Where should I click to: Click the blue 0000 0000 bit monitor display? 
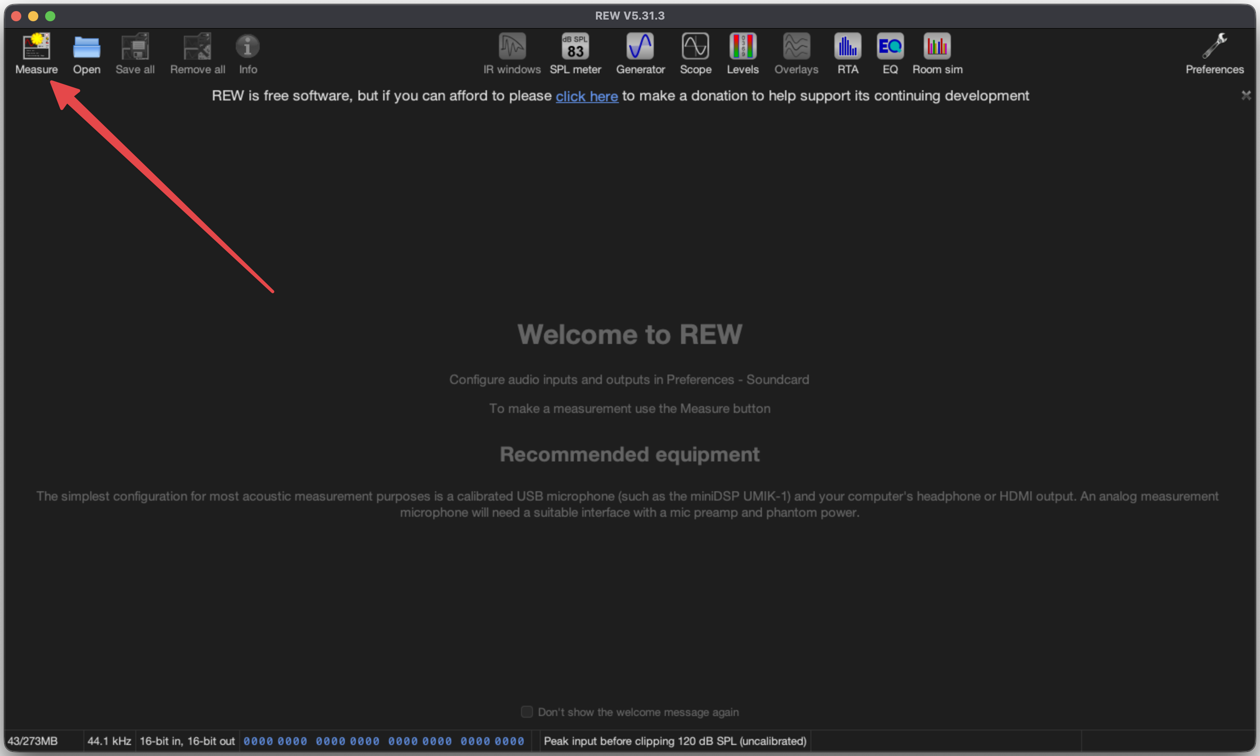(384, 741)
